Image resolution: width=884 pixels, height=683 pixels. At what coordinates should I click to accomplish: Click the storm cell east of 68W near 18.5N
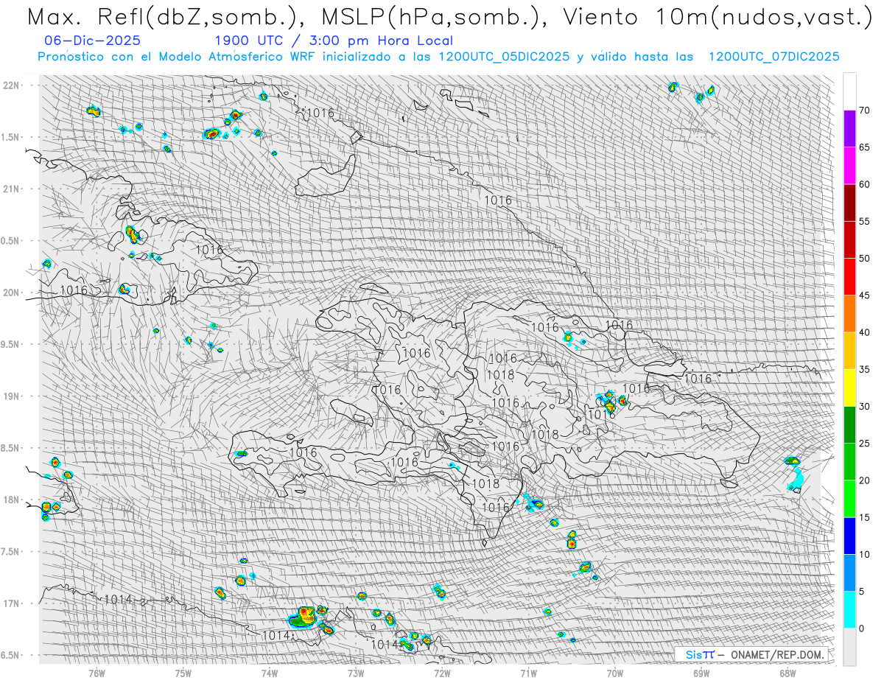[x=793, y=461]
